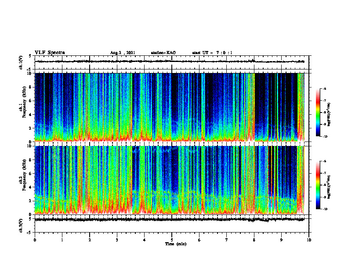The width and height of the screenshot is (348, 269).
Task: Click the time axis tick label "5"
Action: pyautogui.click(x=172, y=240)
